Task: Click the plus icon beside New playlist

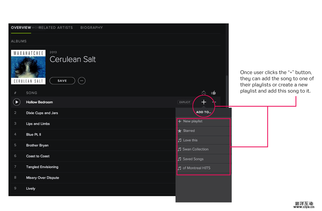Action: pos(180,121)
